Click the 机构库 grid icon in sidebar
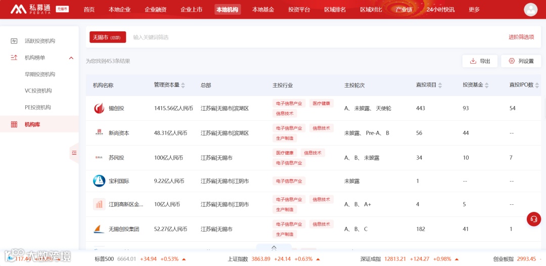The image size is (546, 266). (14, 124)
